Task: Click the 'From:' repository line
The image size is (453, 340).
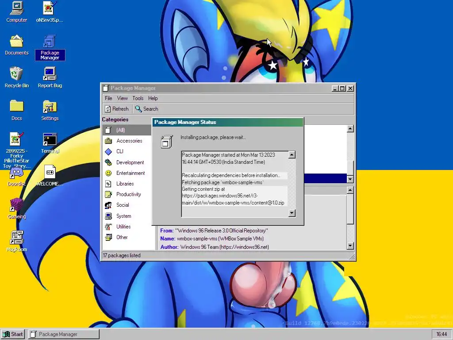Action: [214, 231]
